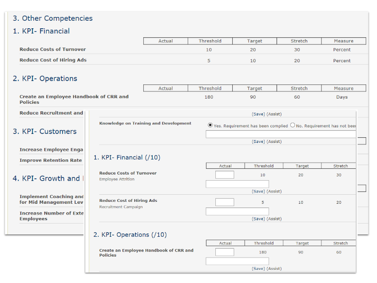Click the '1. KPI- Financial (/10)' heading
This screenshot has width=377, height=283.
point(127,158)
